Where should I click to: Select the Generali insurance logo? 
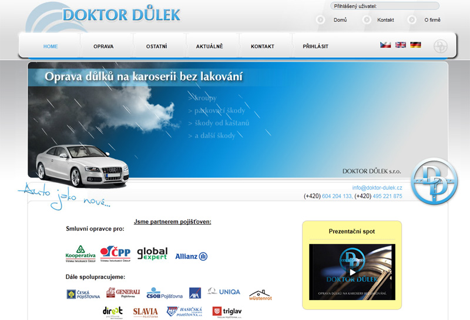[123, 292]
